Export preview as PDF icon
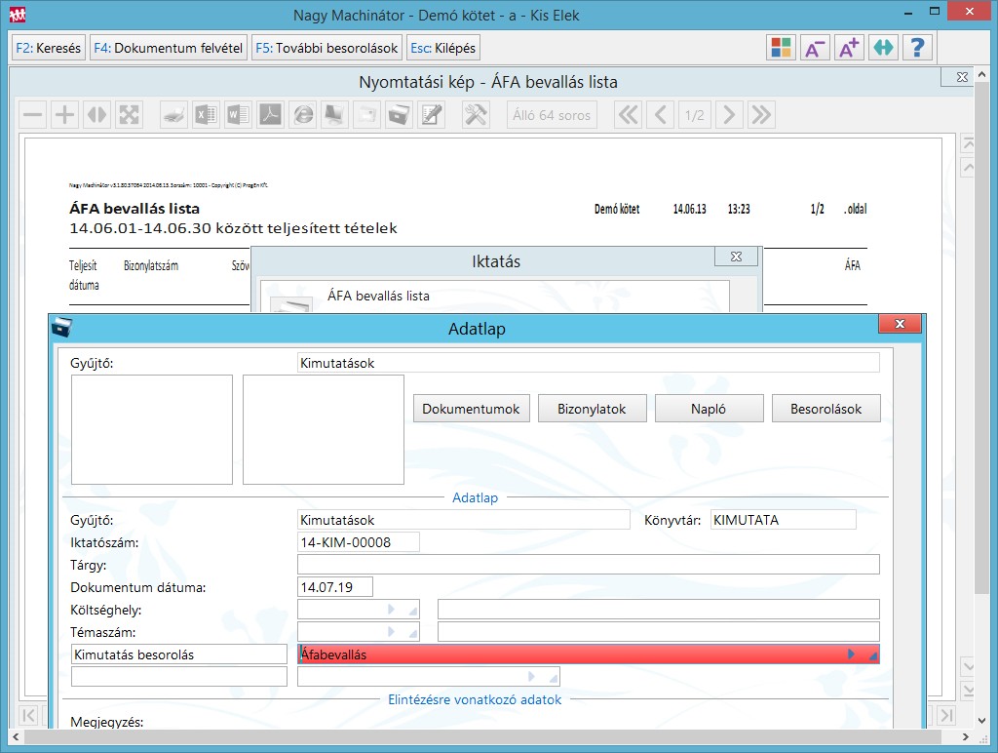This screenshot has width=998, height=753. coord(270,115)
